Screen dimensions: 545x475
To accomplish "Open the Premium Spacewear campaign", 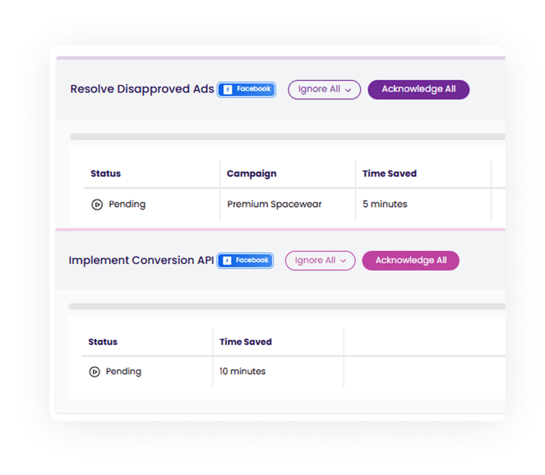I will click(274, 204).
